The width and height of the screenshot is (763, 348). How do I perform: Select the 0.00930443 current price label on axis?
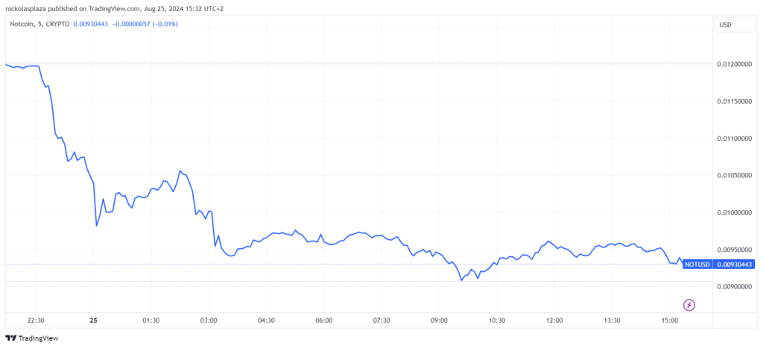[x=735, y=264]
